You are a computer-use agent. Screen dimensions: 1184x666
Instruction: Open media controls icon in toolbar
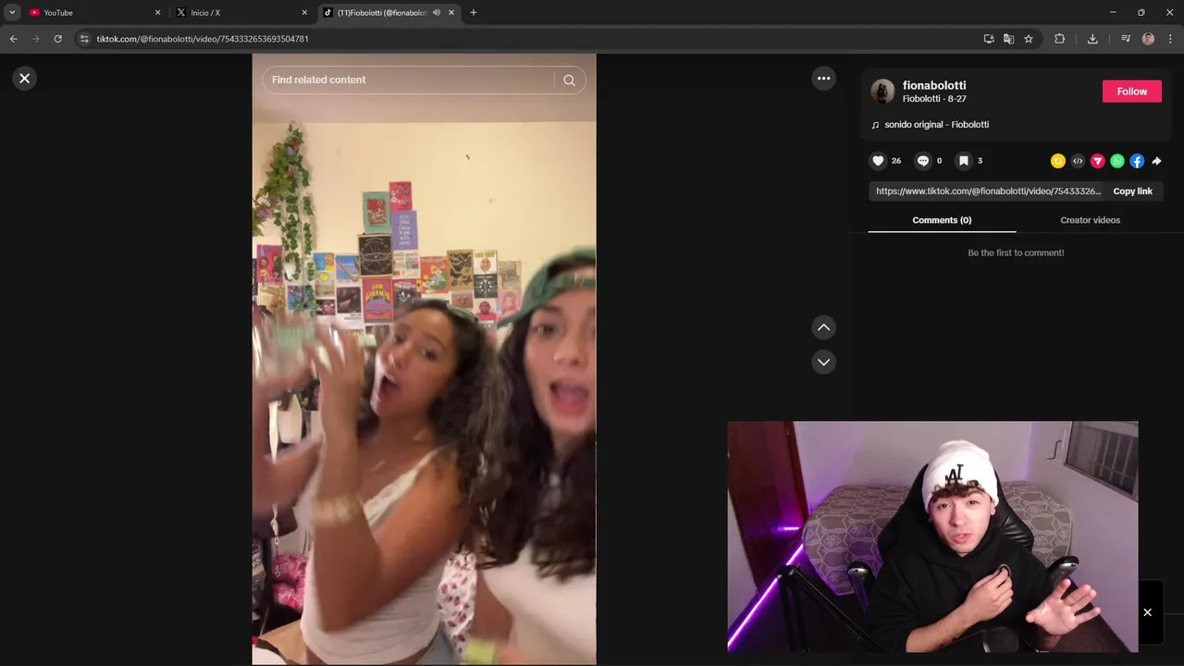1126,39
